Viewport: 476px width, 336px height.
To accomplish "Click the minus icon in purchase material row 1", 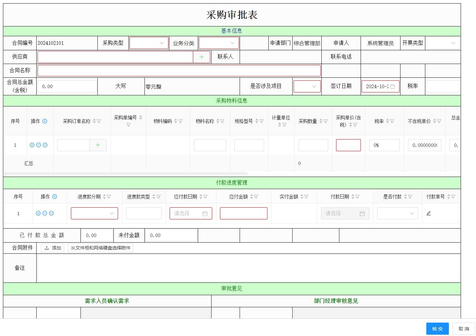I will coord(39,145).
